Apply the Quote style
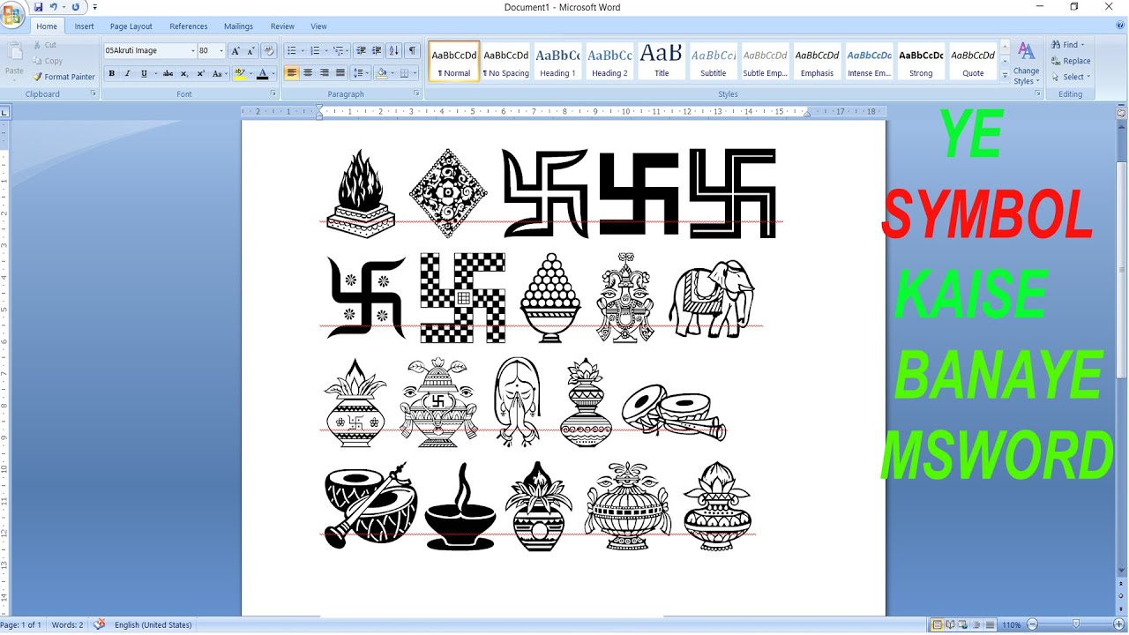 pos(973,62)
